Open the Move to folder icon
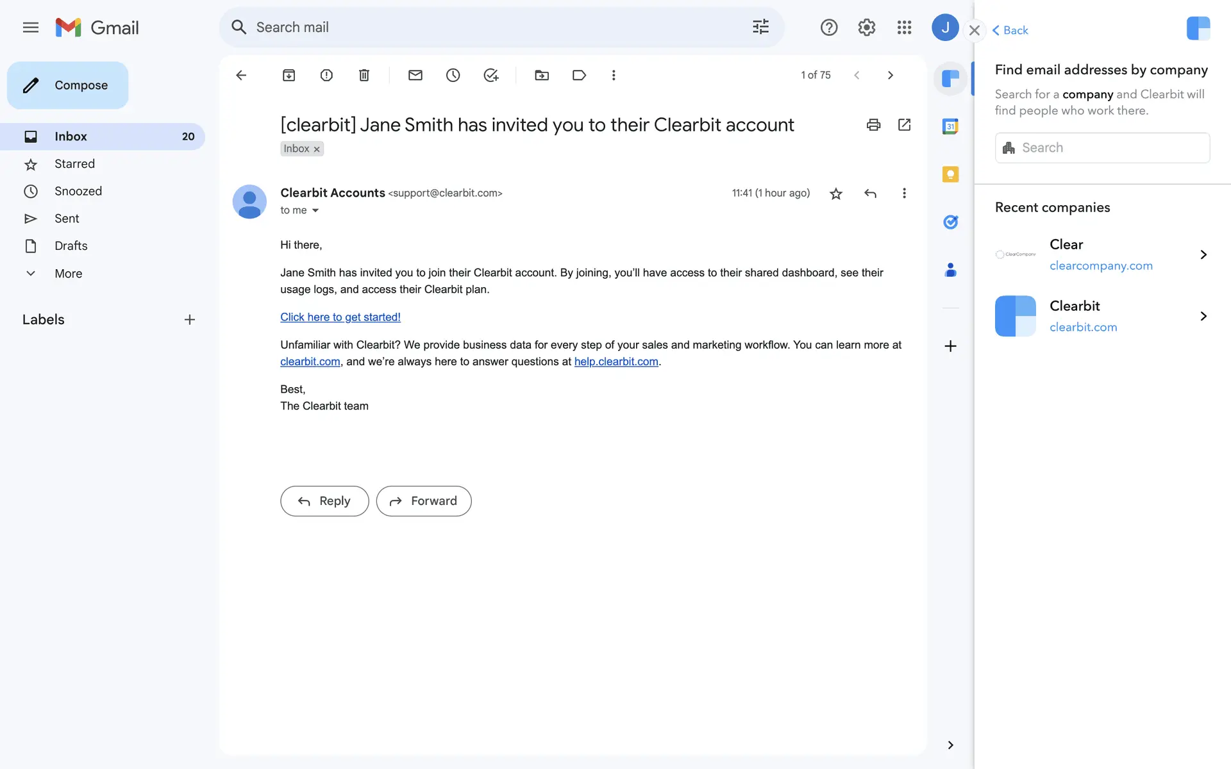 [x=542, y=75]
